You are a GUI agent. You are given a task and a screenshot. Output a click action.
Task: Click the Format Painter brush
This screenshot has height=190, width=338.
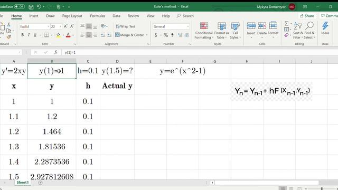coord(8,37)
